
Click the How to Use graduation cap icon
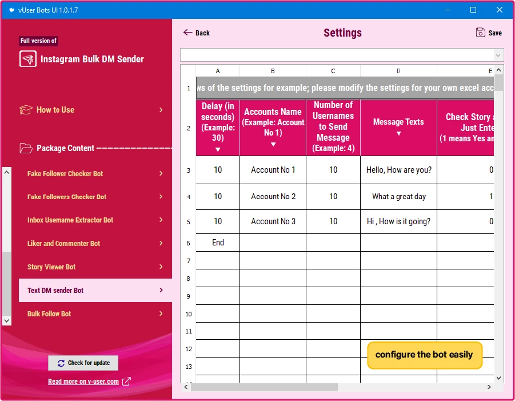click(26, 110)
